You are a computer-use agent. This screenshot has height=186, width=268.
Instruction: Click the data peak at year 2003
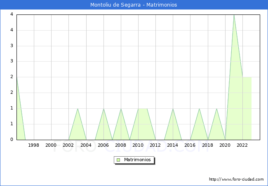coord(78,108)
